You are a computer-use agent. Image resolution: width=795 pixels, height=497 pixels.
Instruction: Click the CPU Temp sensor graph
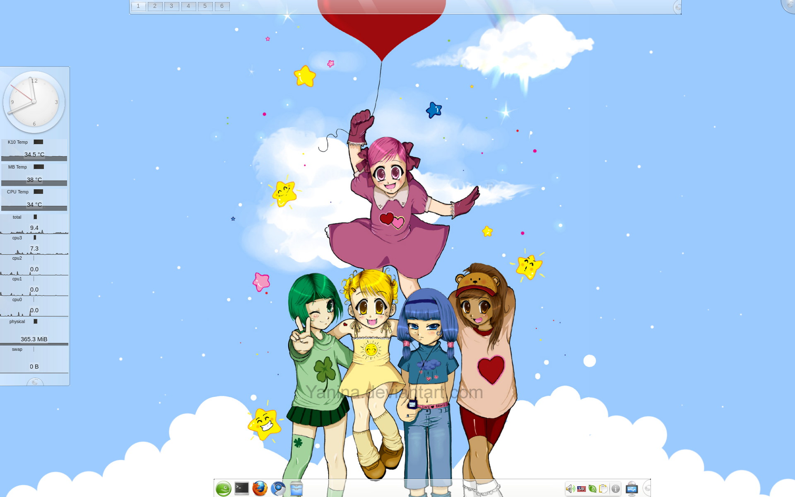(34, 200)
